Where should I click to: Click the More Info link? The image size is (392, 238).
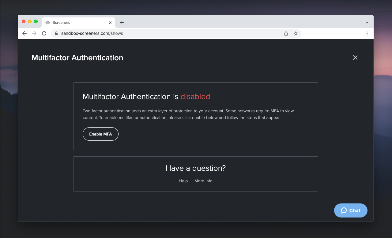[x=203, y=181]
